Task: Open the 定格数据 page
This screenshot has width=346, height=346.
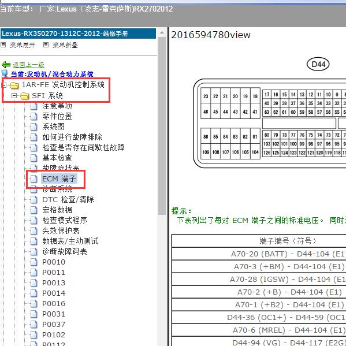Action: pos(57,210)
